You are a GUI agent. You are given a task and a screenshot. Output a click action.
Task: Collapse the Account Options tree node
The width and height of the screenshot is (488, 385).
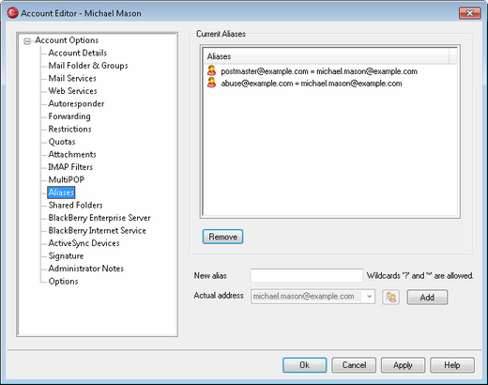pyautogui.click(x=27, y=41)
